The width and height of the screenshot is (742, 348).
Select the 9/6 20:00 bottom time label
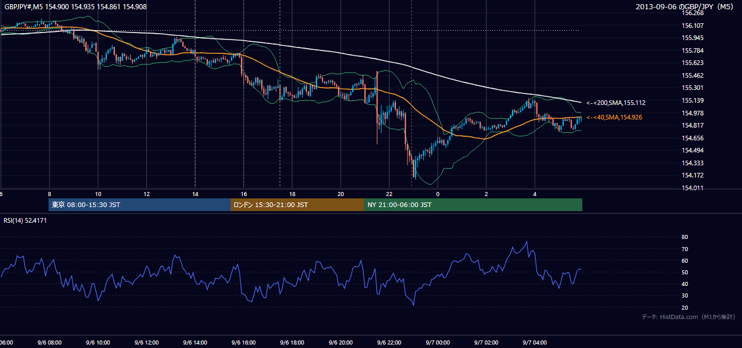(x=341, y=343)
